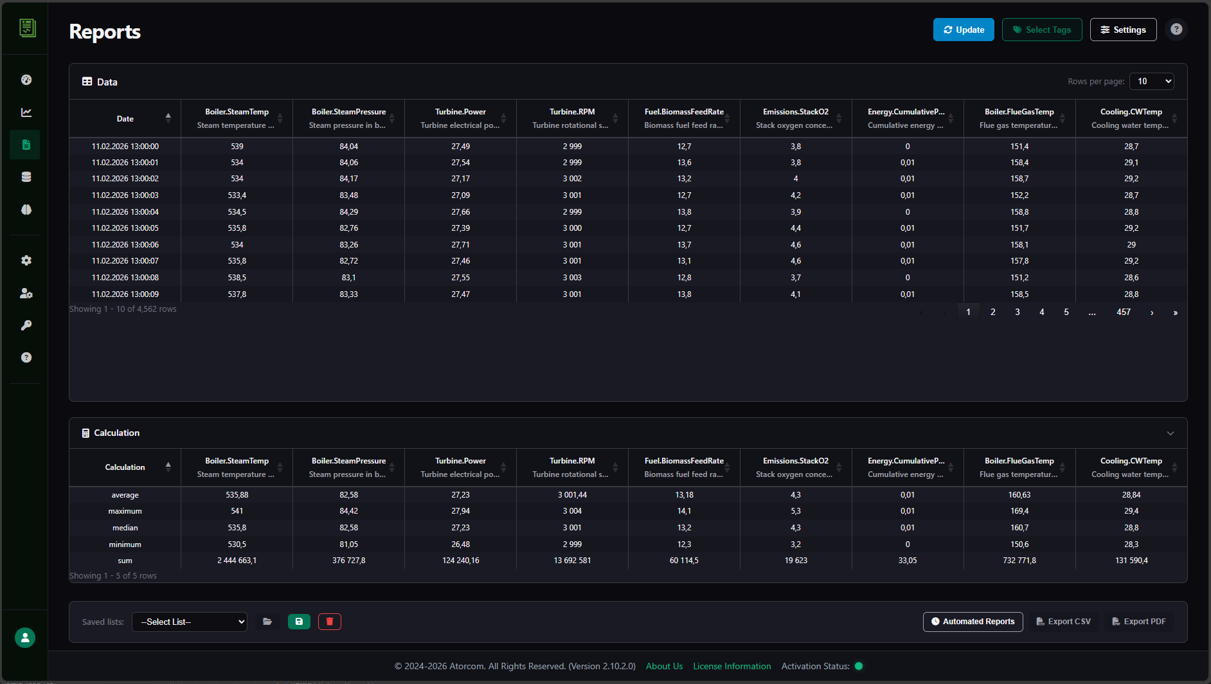
Task: Toggle sorting on Turbine.Power column
Action: [x=504, y=118]
